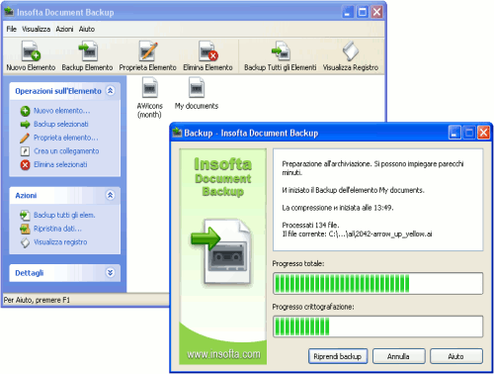Collapse the Operazioni sull'Elemento panel
The width and height of the screenshot is (494, 374).
(111, 91)
